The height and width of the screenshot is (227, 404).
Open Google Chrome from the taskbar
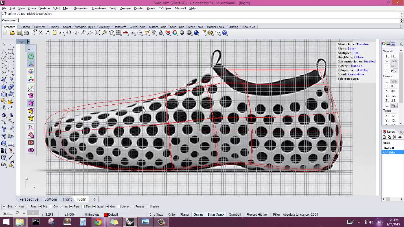[98, 222]
